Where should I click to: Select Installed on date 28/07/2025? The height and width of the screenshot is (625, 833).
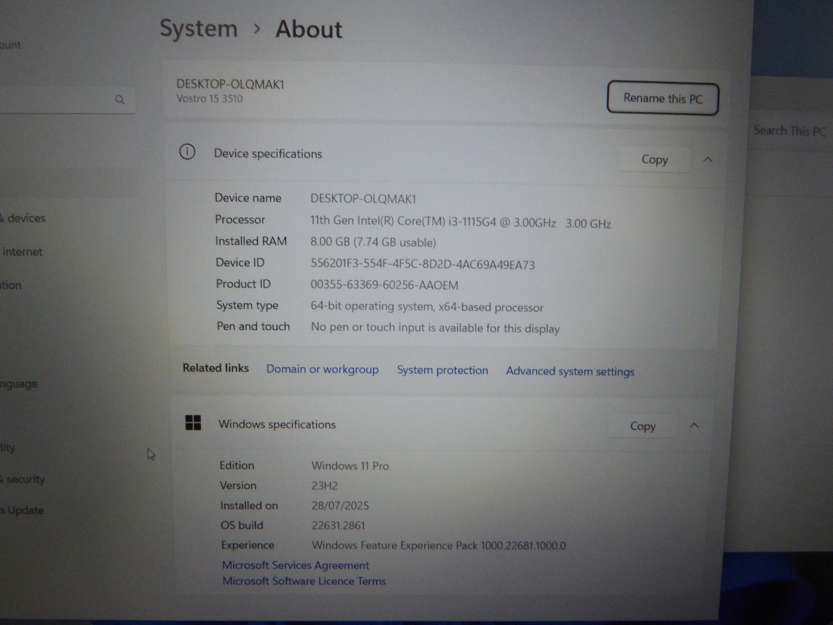pos(340,506)
